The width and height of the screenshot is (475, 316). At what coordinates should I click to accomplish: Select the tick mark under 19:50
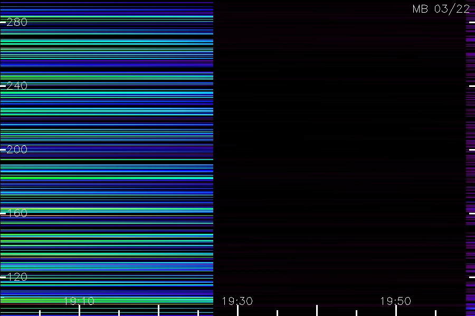pyautogui.click(x=396, y=311)
